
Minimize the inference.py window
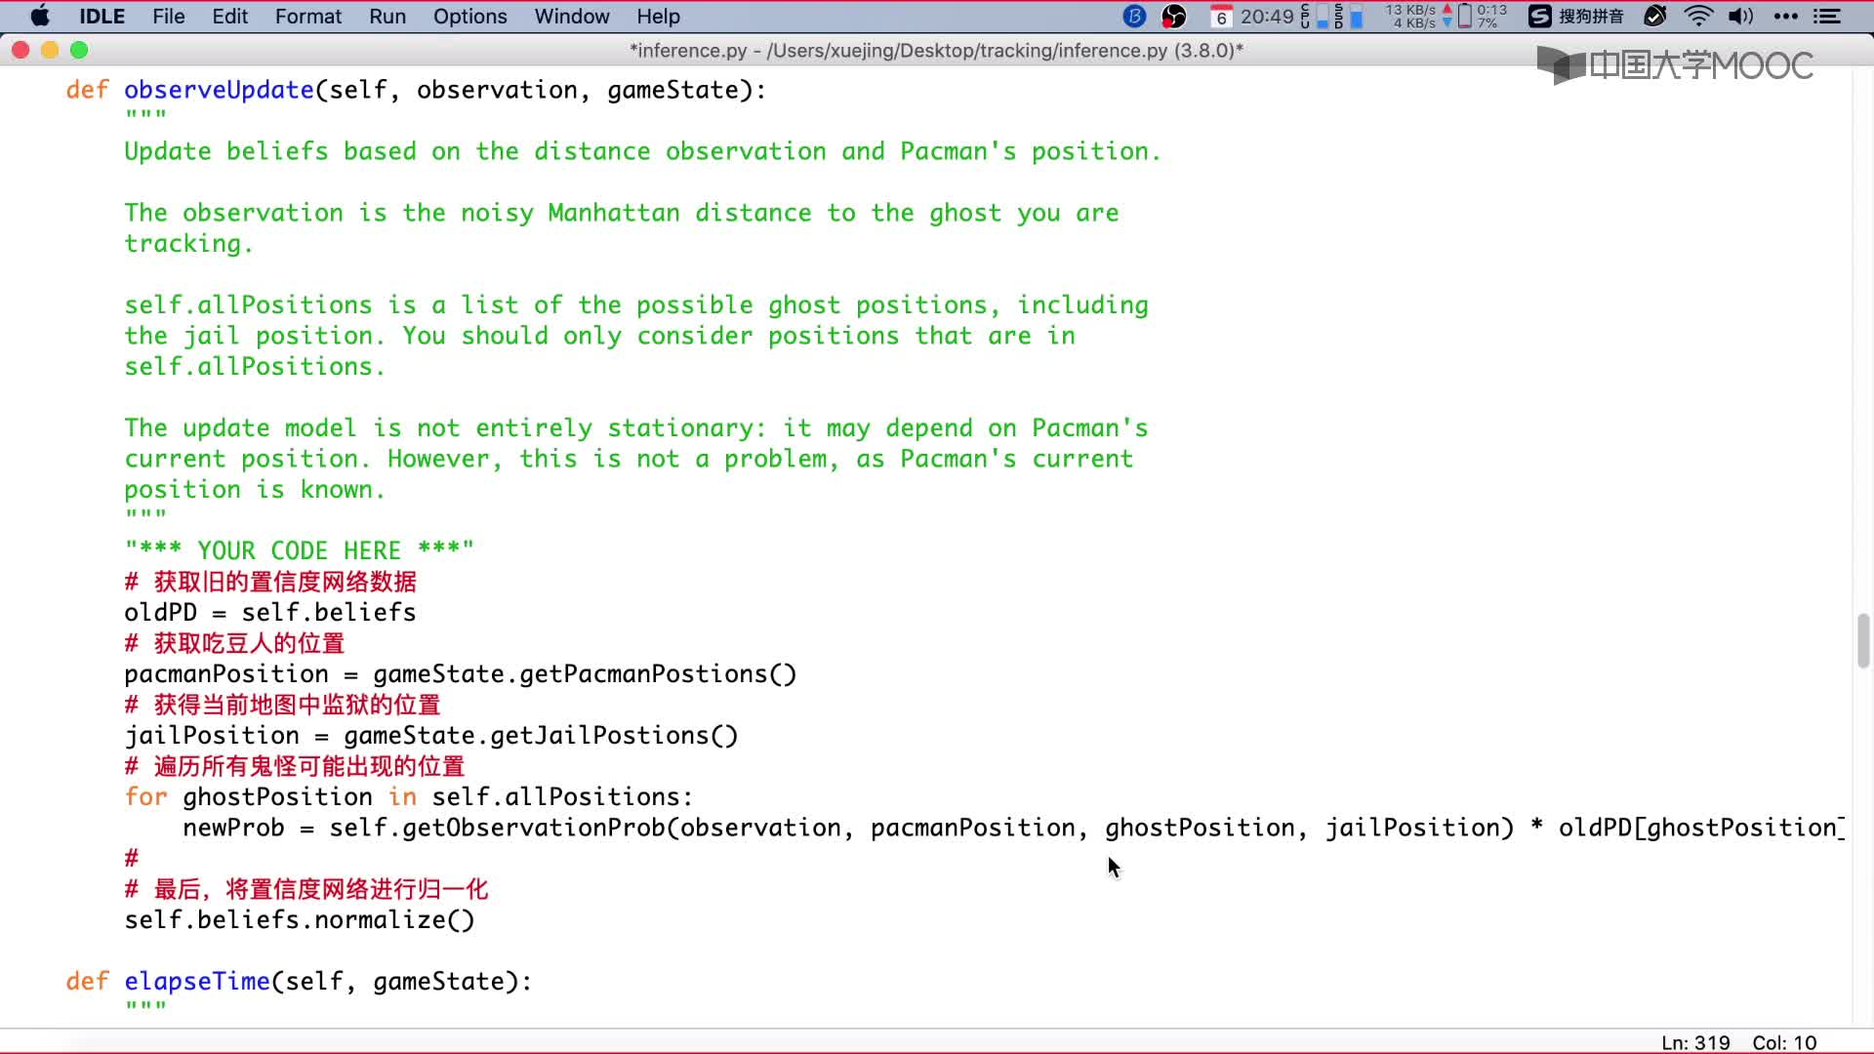point(50,50)
